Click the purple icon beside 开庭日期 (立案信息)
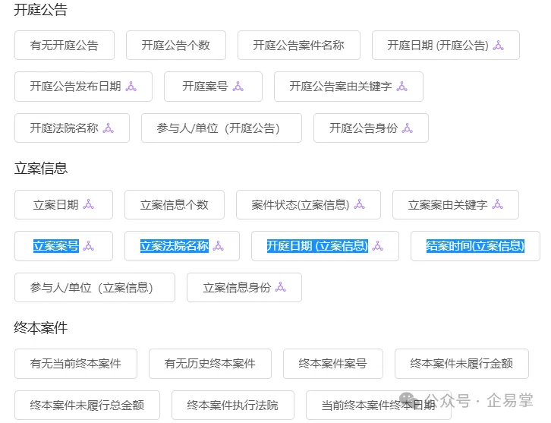 (x=378, y=246)
